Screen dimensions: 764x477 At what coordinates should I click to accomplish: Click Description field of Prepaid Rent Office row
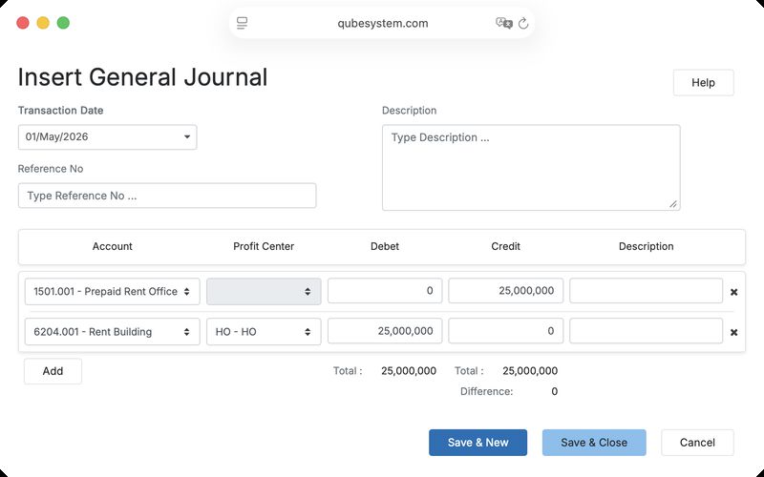pos(646,291)
